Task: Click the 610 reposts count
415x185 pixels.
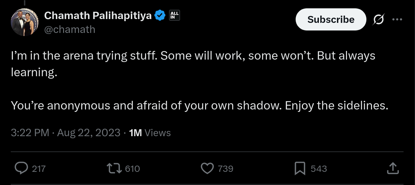Action: coord(132,169)
